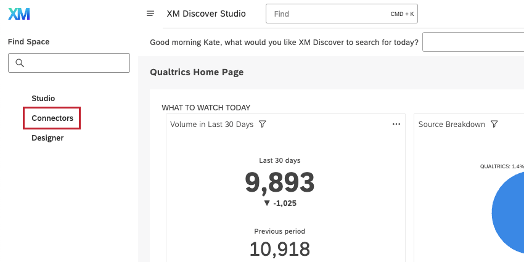Click the XM logo
524x262 pixels.
coord(19,14)
